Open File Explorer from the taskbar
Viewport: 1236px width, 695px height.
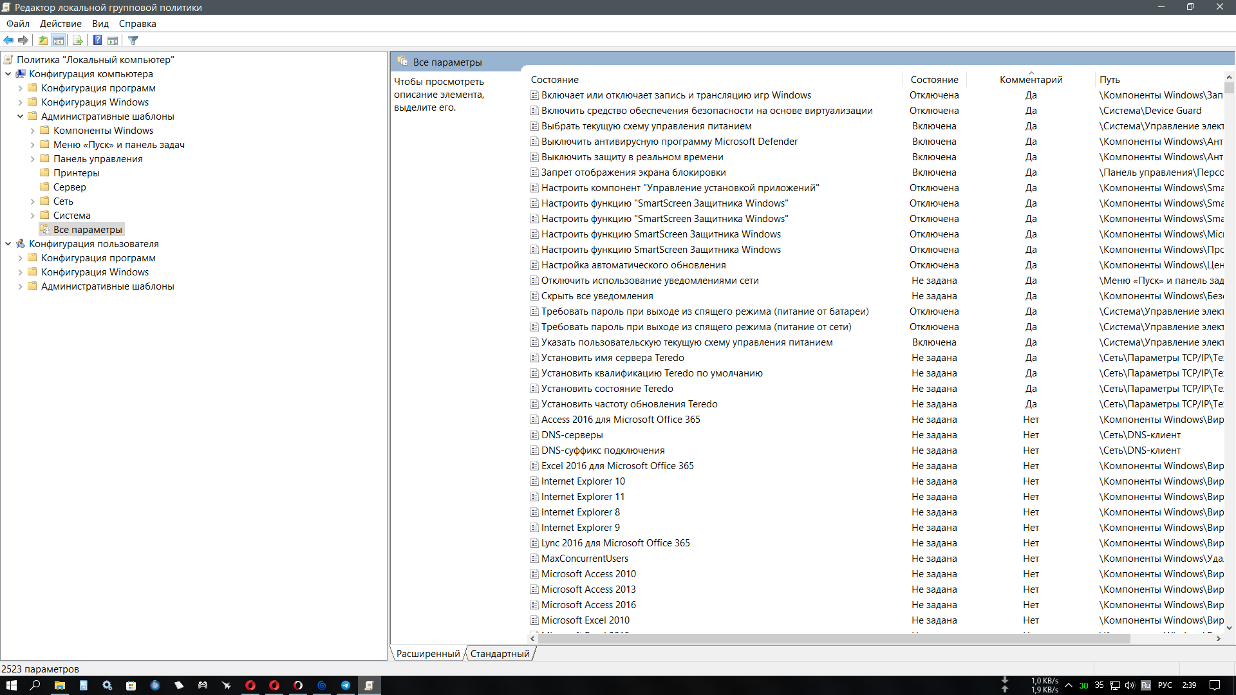59,685
